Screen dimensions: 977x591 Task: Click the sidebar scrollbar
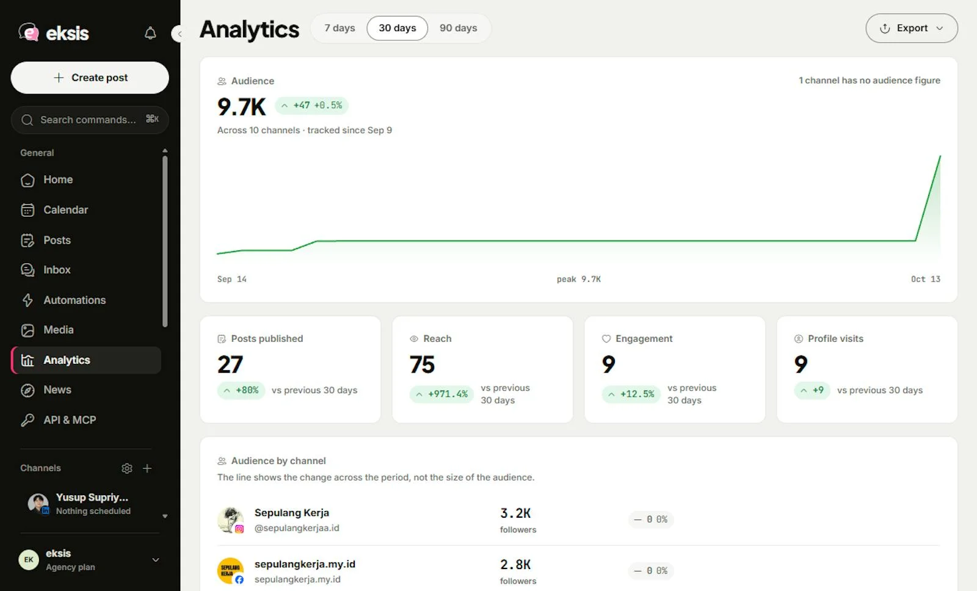[165, 241]
